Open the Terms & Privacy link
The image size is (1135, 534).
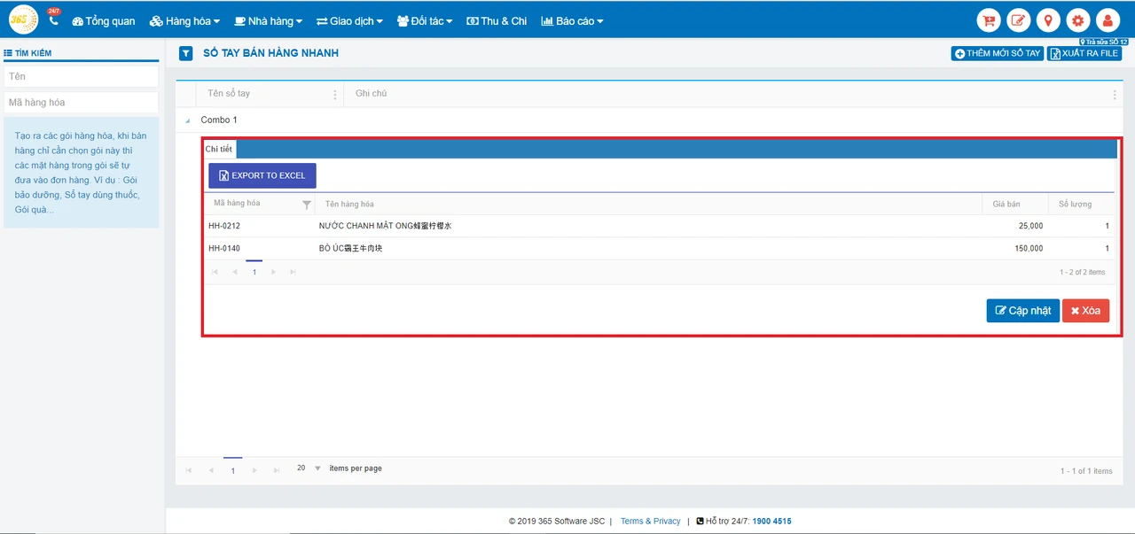coord(650,522)
